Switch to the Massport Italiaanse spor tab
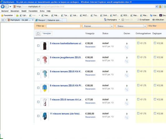This screenshot has width=166, height=139. [49, 20]
